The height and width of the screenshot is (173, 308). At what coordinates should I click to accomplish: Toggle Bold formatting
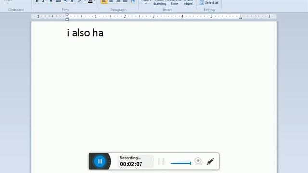[x=37, y=1]
